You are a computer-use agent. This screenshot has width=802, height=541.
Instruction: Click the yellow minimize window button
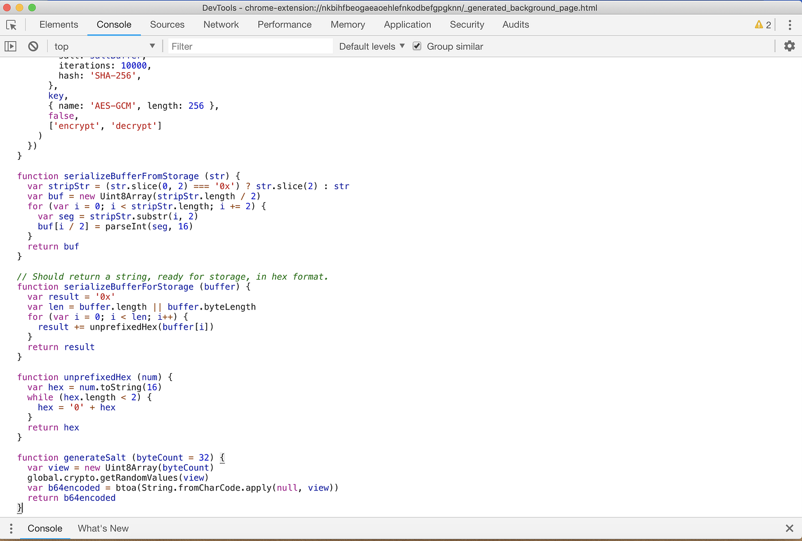[19, 7]
